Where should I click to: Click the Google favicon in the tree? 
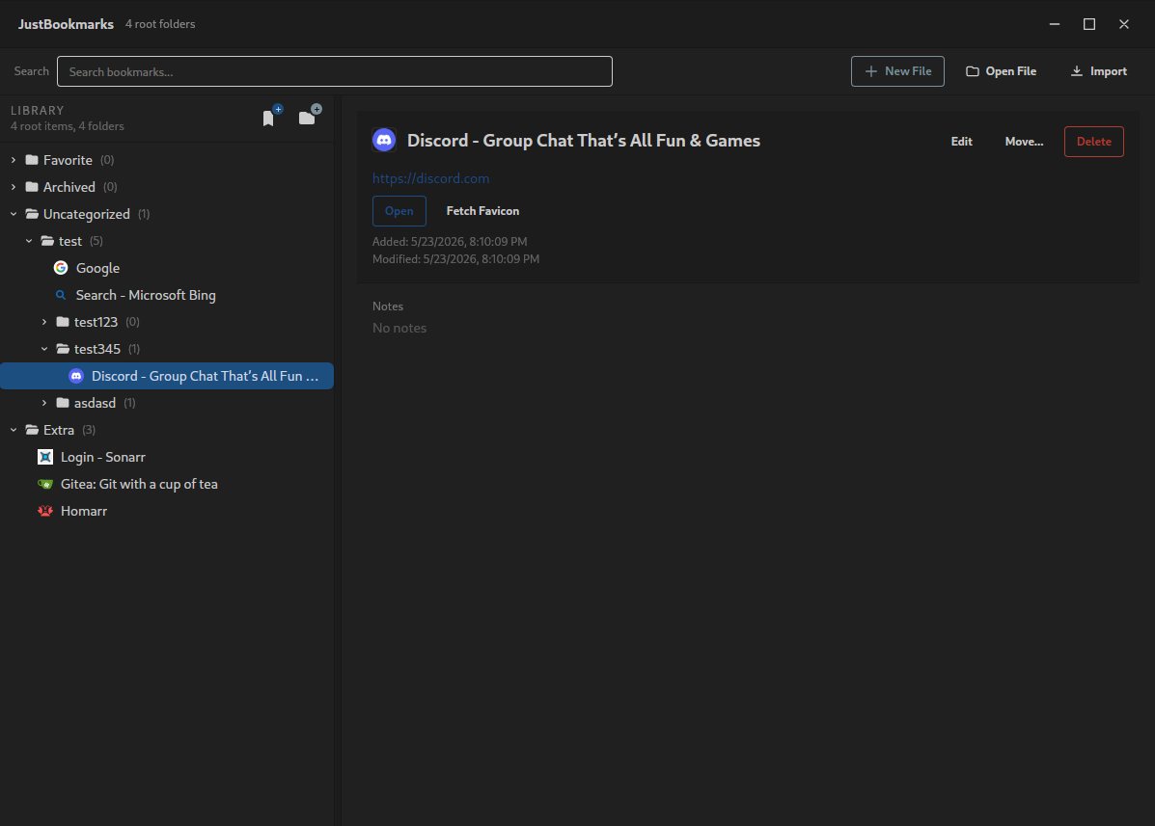click(x=61, y=268)
